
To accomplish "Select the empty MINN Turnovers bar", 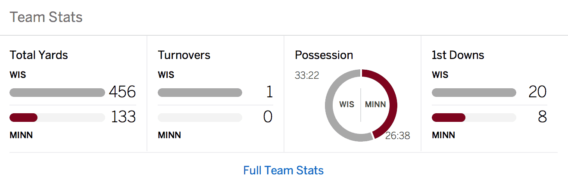I will click(x=200, y=118).
